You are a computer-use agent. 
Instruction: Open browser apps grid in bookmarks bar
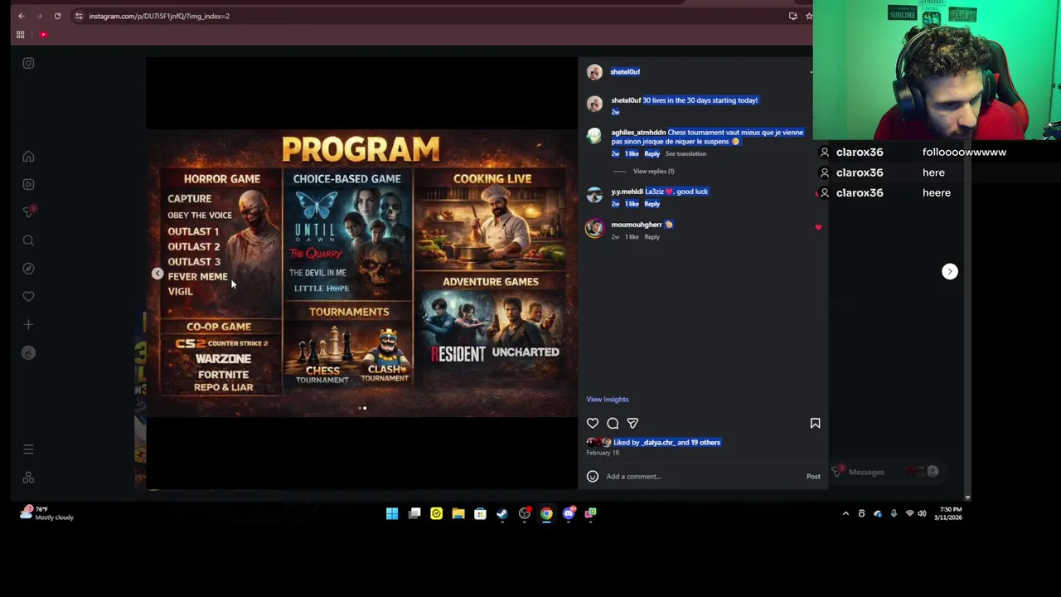21,35
